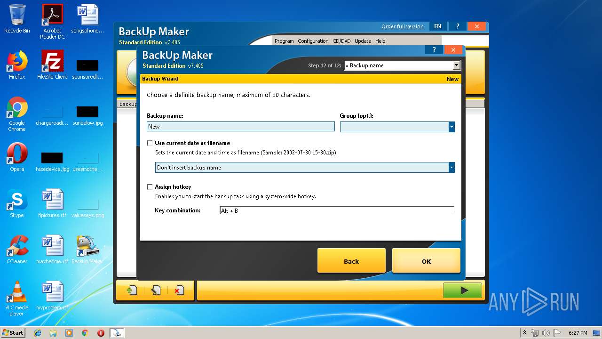Open the Help menu
Viewport: 602px width, 339px height.
380,41
